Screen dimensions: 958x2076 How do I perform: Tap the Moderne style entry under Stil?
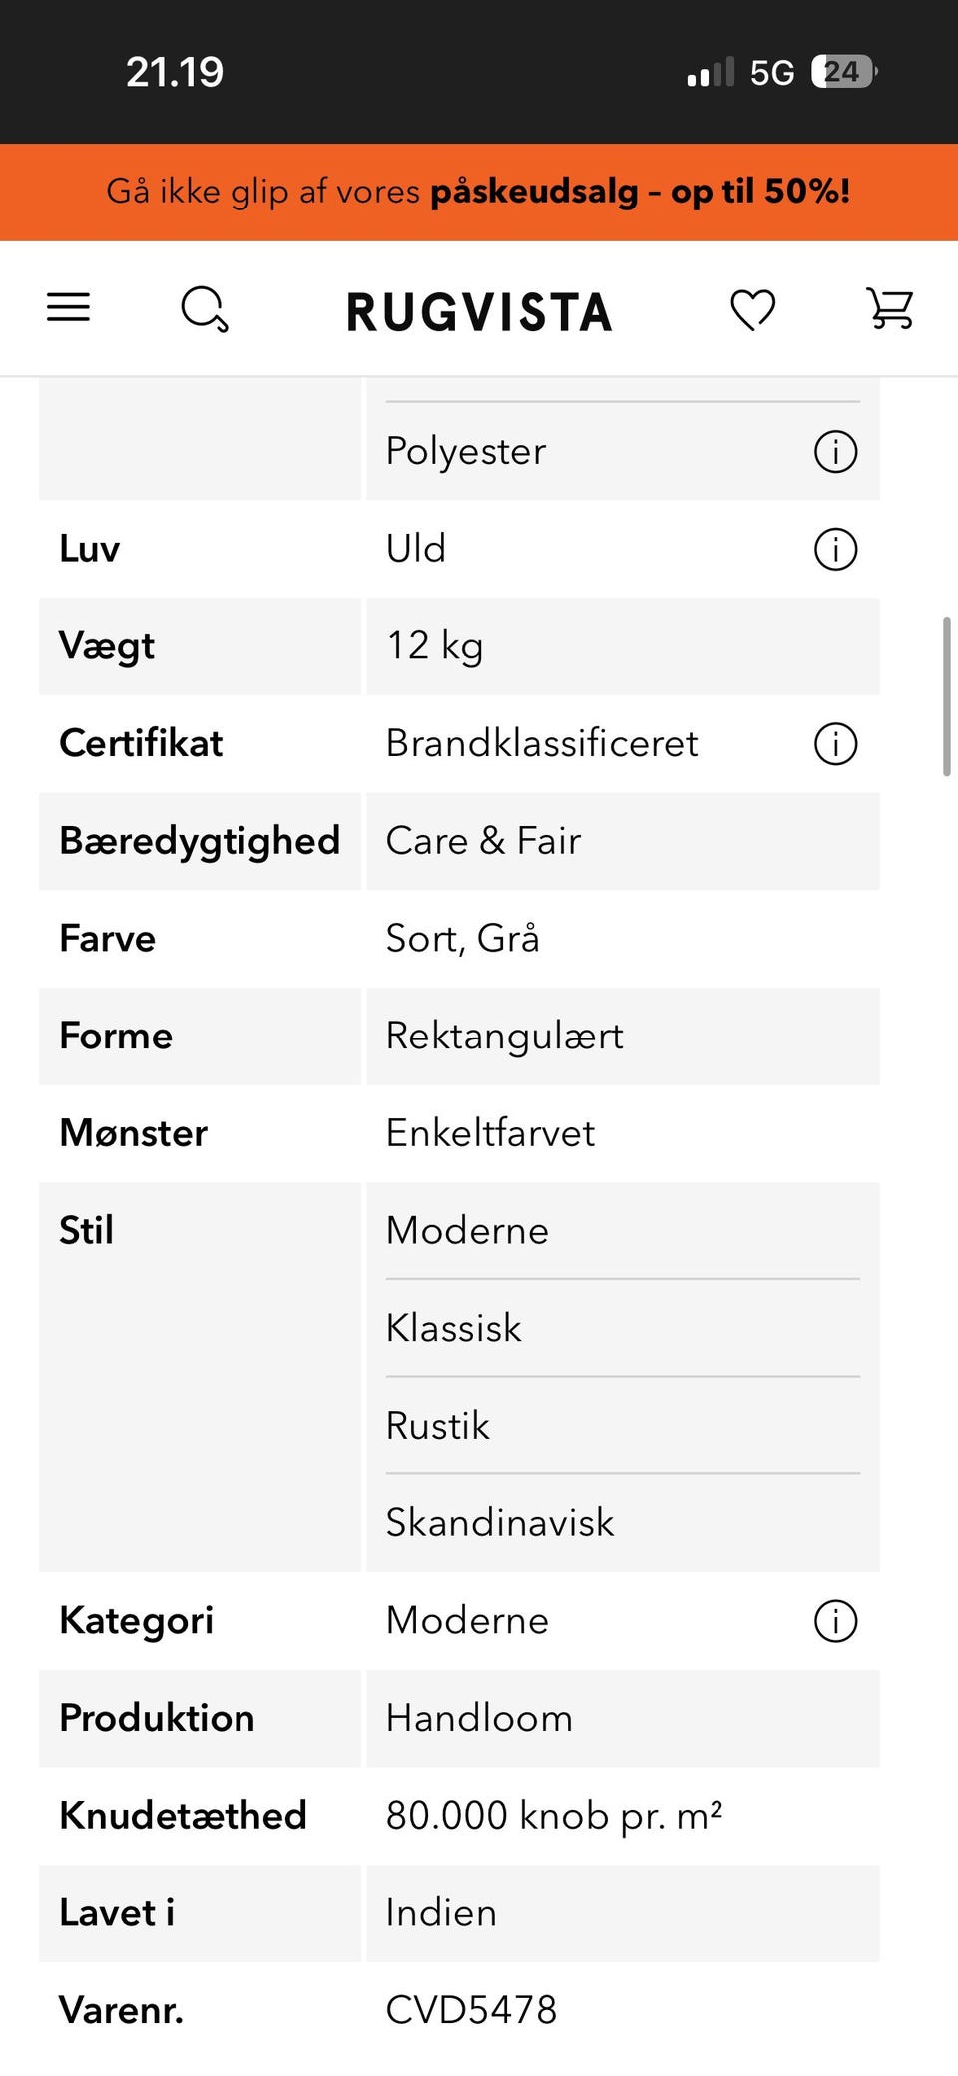[467, 1231]
